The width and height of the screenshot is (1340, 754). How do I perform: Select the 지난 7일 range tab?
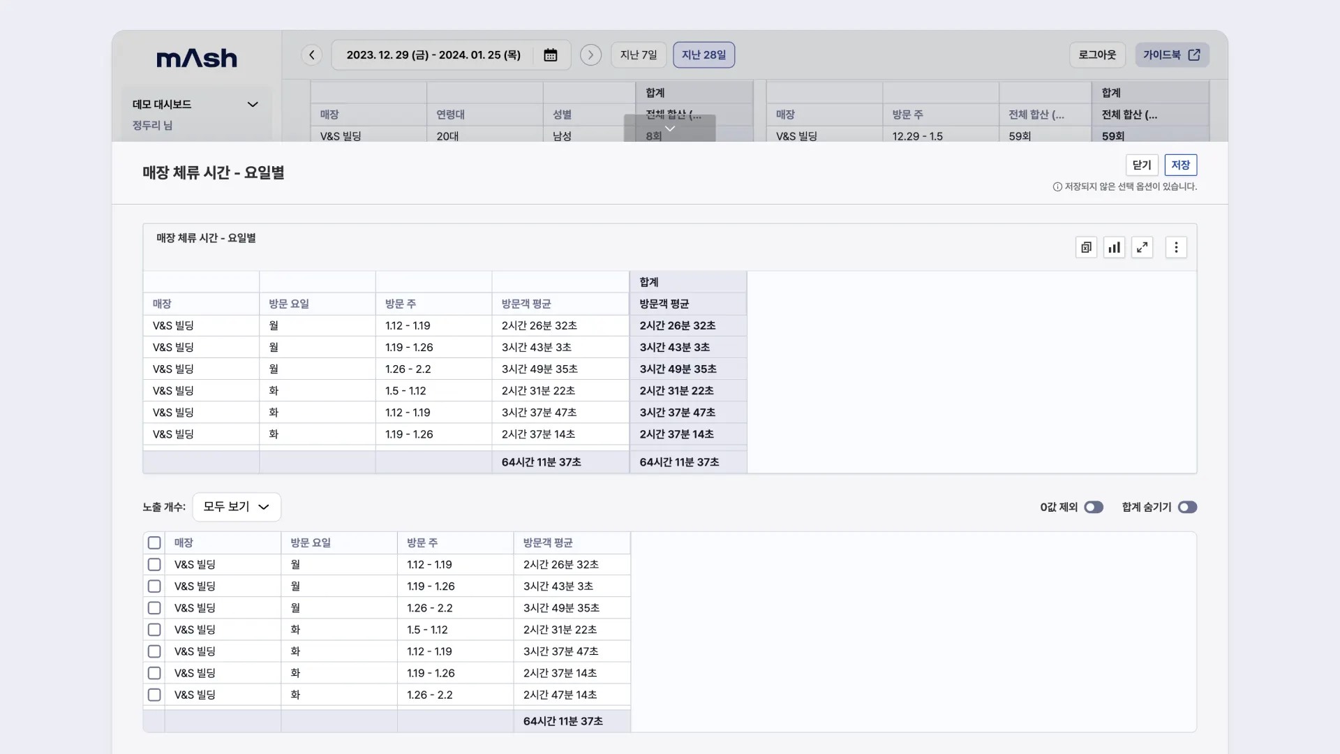pos(639,55)
